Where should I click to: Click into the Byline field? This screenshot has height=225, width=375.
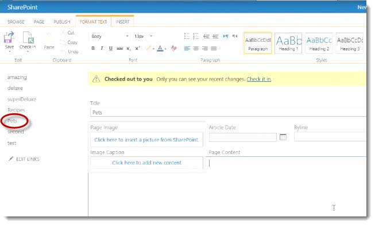click(x=330, y=137)
